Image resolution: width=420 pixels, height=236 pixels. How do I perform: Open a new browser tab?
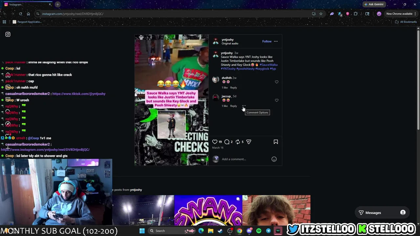click(x=57, y=4)
